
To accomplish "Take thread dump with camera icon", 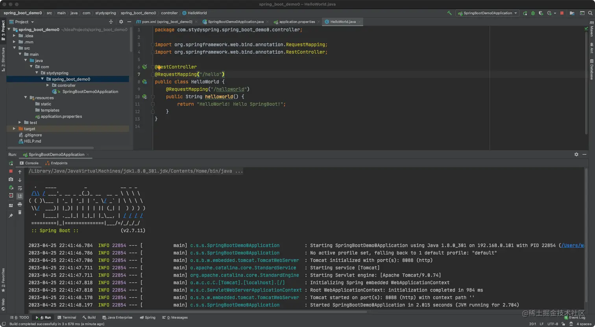I will pyautogui.click(x=11, y=179).
